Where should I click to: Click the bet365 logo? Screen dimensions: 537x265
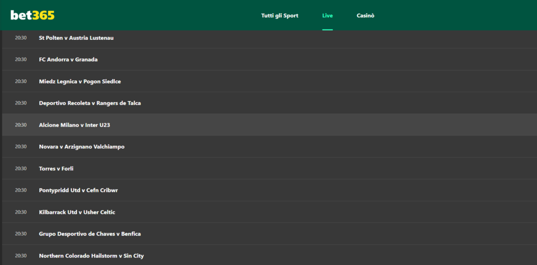pyautogui.click(x=33, y=16)
